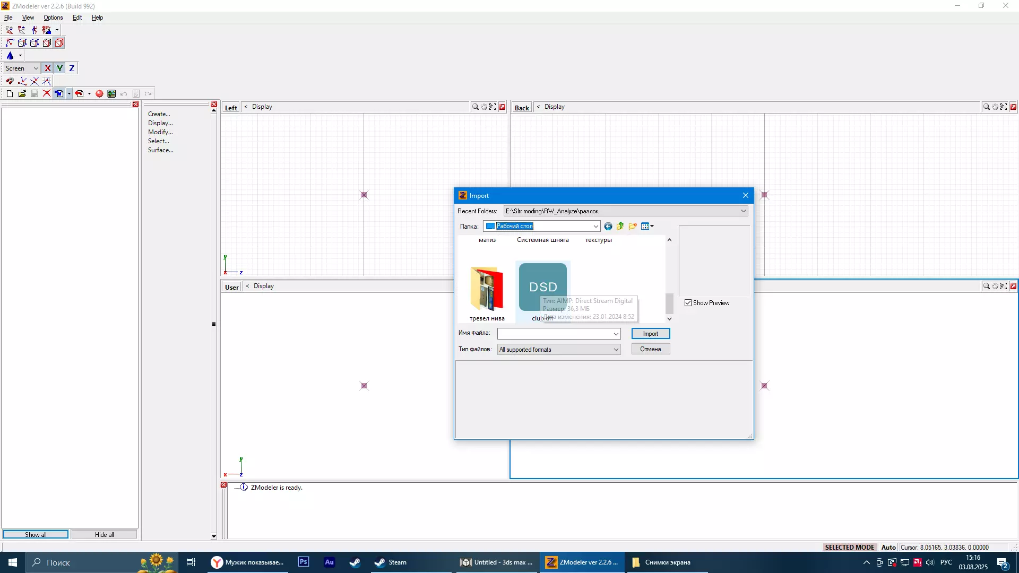Click the Отмена cancel button
The width and height of the screenshot is (1019, 573).
pos(650,349)
